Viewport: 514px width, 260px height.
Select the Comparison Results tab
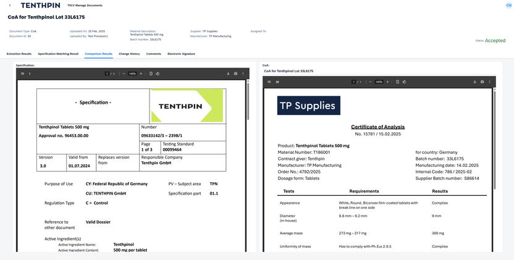(x=98, y=54)
